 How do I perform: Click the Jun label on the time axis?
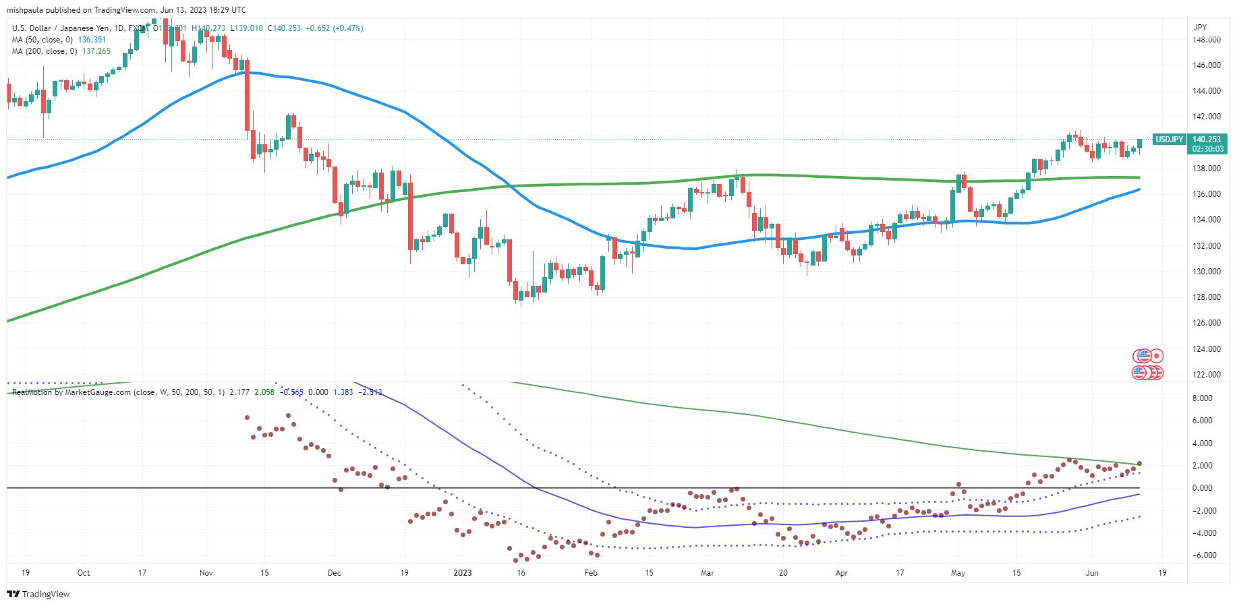click(1093, 573)
